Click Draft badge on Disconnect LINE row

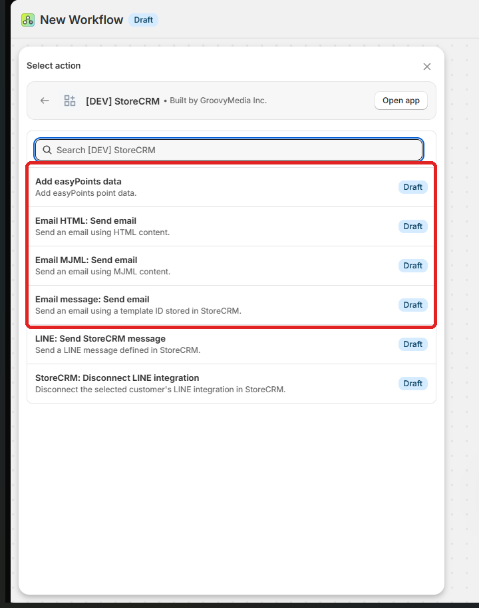[412, 384]
